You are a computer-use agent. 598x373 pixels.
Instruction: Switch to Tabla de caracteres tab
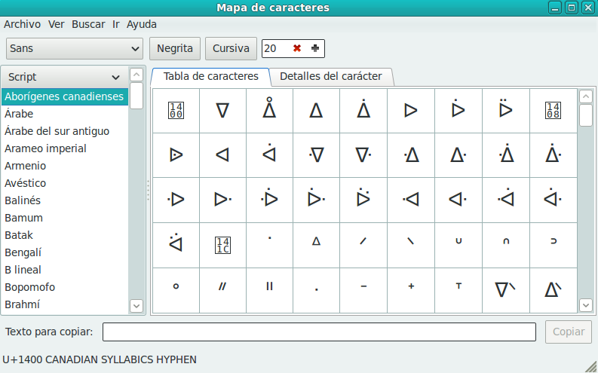click(211, 77)
